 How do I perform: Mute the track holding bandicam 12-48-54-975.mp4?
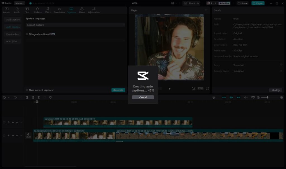click(x=17, y=123)
